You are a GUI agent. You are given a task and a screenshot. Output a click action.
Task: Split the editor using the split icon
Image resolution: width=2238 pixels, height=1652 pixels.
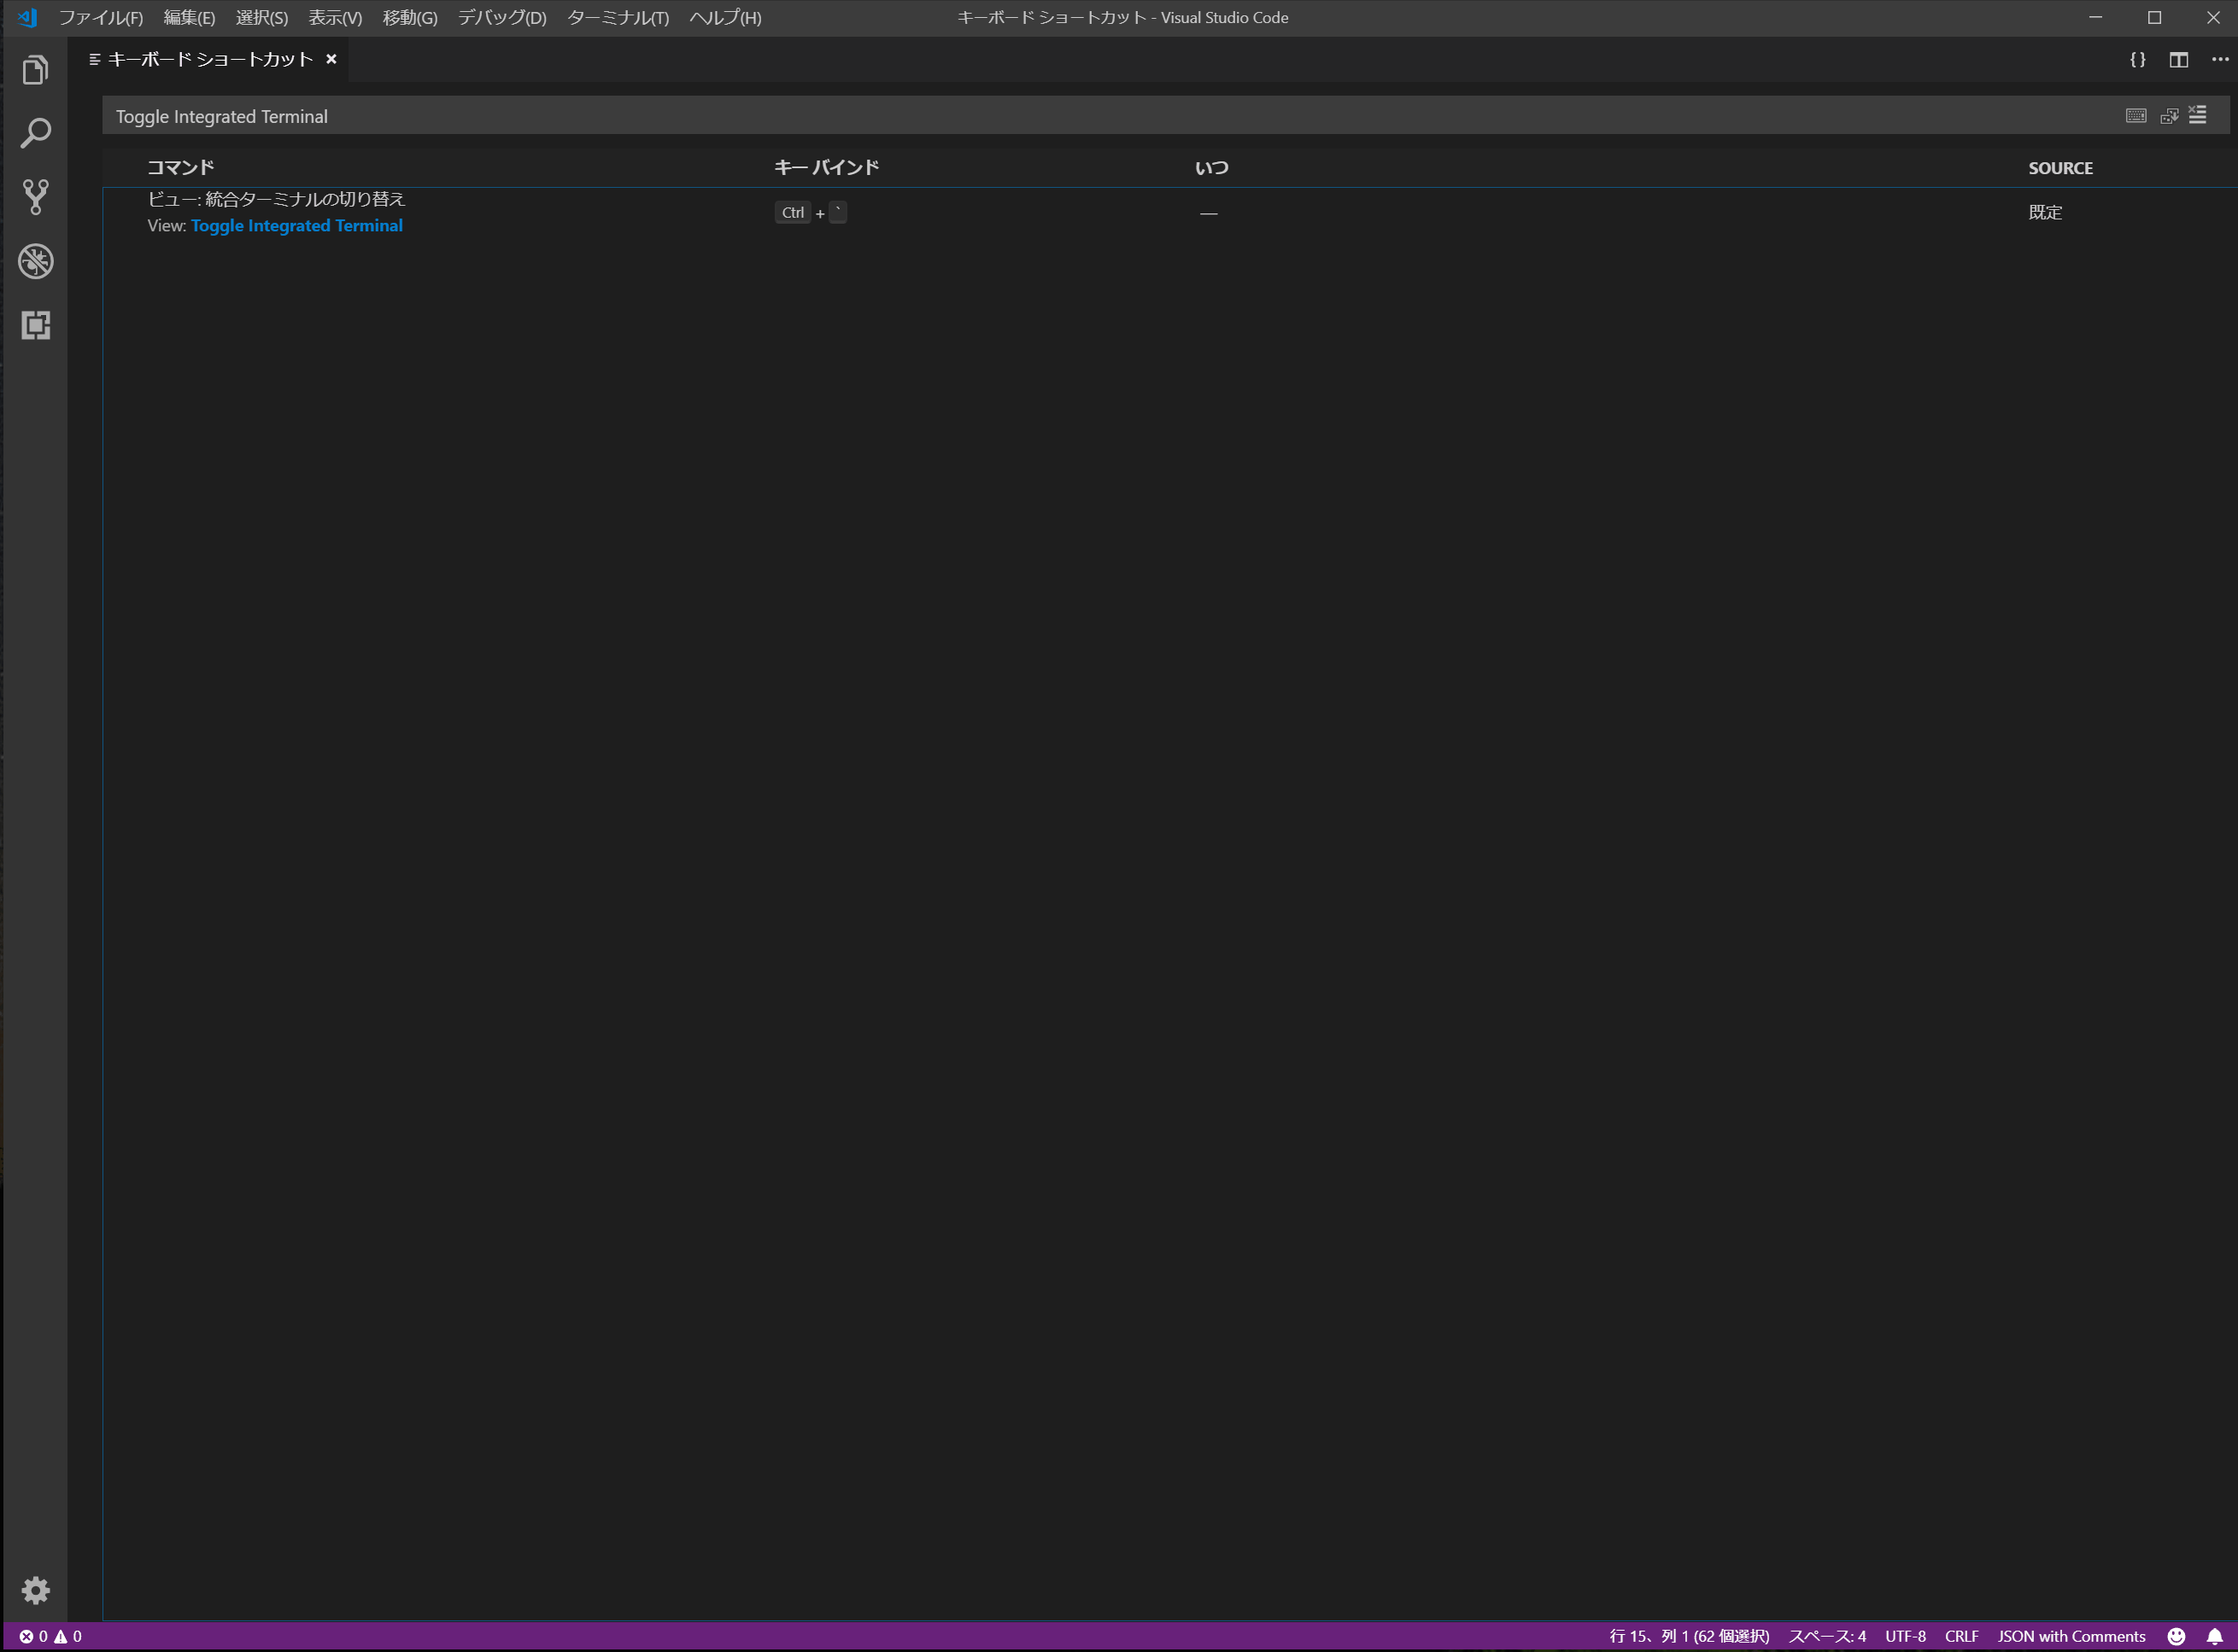(x=2178, y=59)
